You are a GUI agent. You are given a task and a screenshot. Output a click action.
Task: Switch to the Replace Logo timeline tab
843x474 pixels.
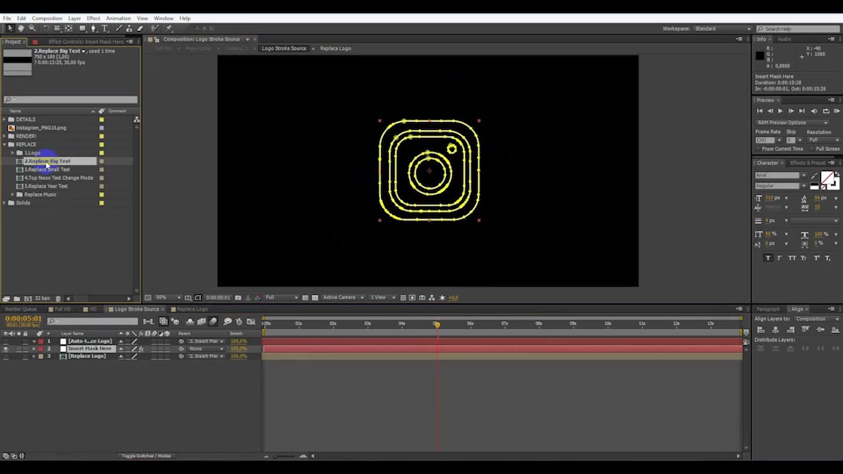tap(192, 310)
